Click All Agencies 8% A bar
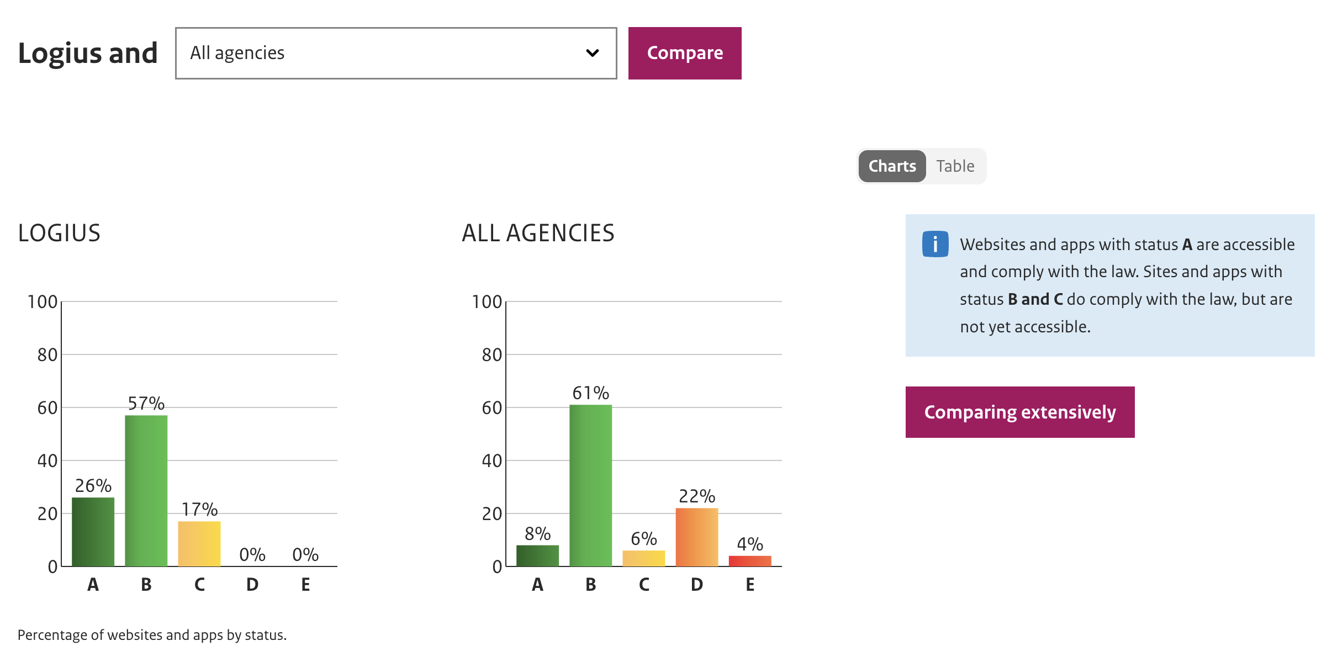The height and width of the screenshot is (657, 1332). pos(537,555)
